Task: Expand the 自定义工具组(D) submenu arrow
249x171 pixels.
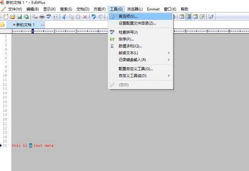Action: [169, 75]
